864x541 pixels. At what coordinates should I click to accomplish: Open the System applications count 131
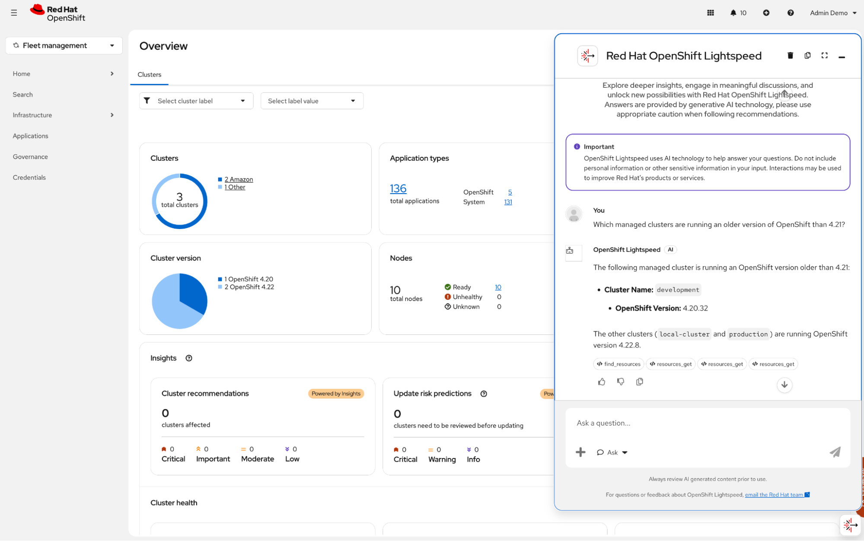[508, 202]
